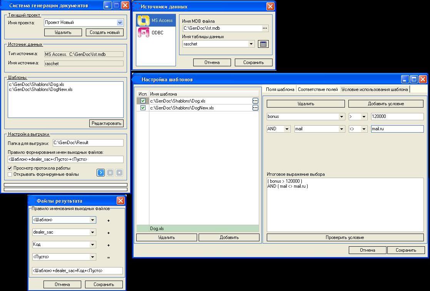
Task: Click the 'mail.ru' condition value field
Action: 397,129
